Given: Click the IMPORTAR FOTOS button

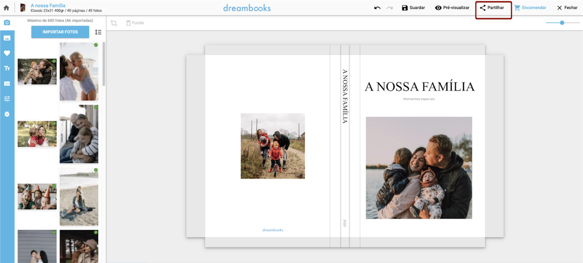Looking at the screenshot, I should tap(60, 32).
